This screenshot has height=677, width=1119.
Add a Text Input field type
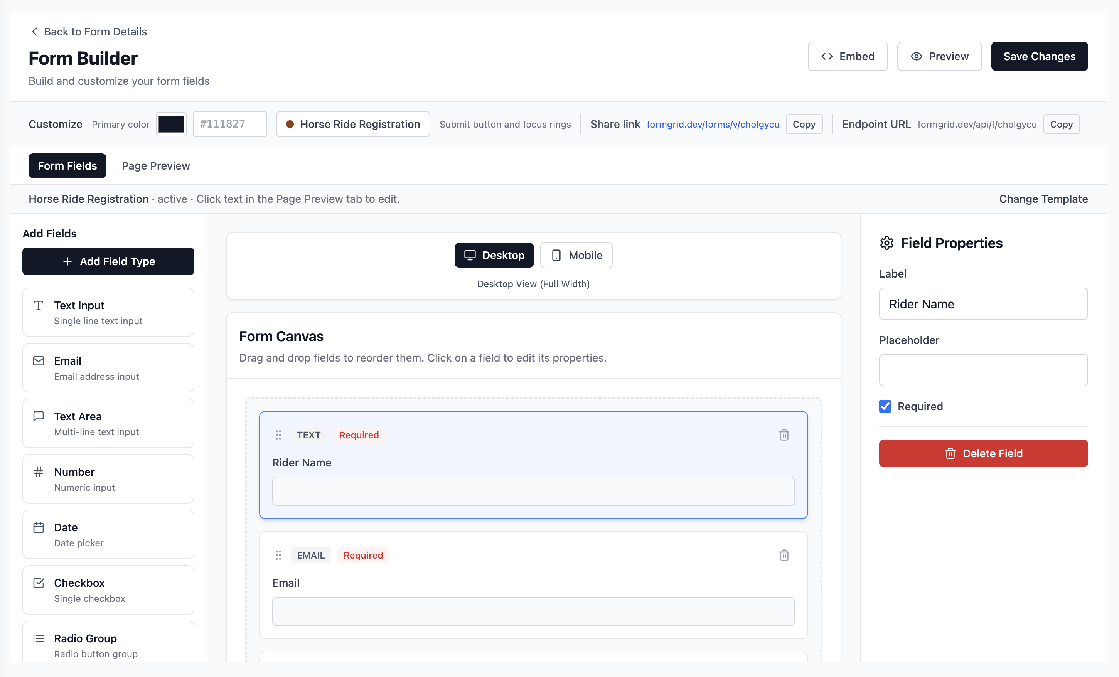click(108, 312)
